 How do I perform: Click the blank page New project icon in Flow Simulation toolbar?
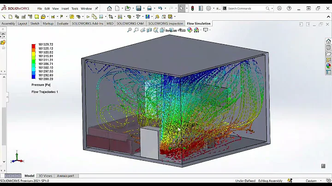[x=10, y=17]
